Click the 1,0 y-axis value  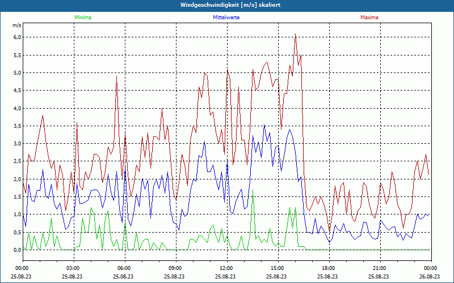18,215
